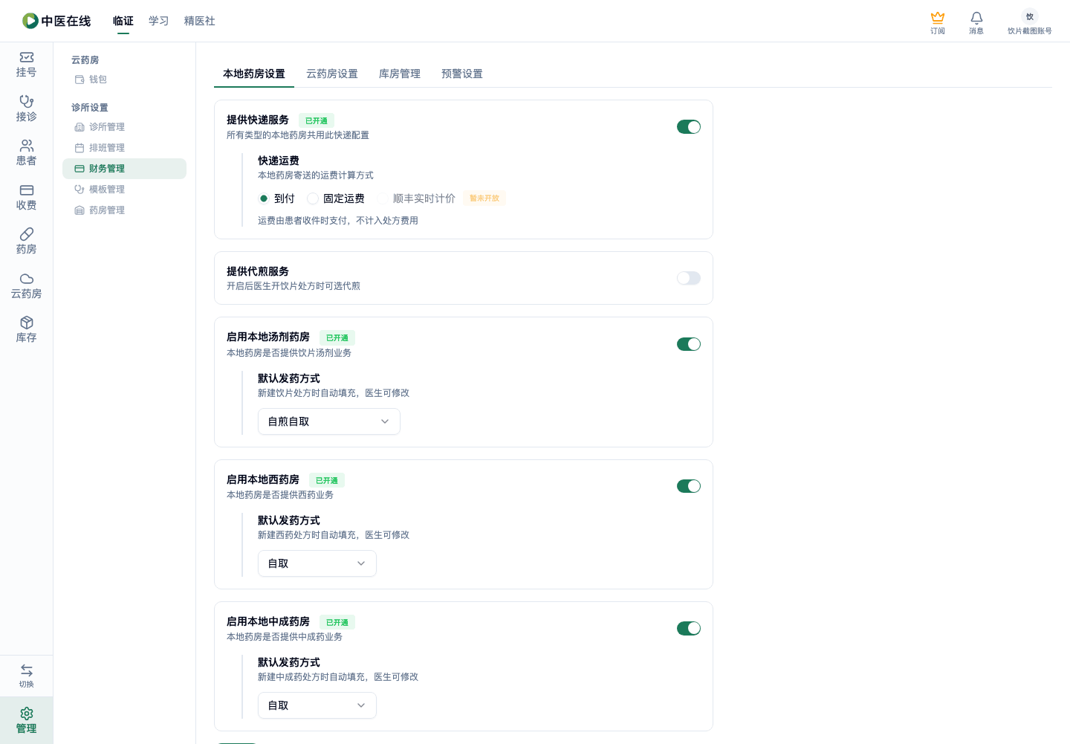Turn off 提供快递服务 switch
The width and height of the screenshot is (1070, 744).
689,127
